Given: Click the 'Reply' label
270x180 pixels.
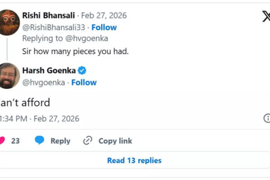Looking at the screenshot, I should [x=60, y=141].
